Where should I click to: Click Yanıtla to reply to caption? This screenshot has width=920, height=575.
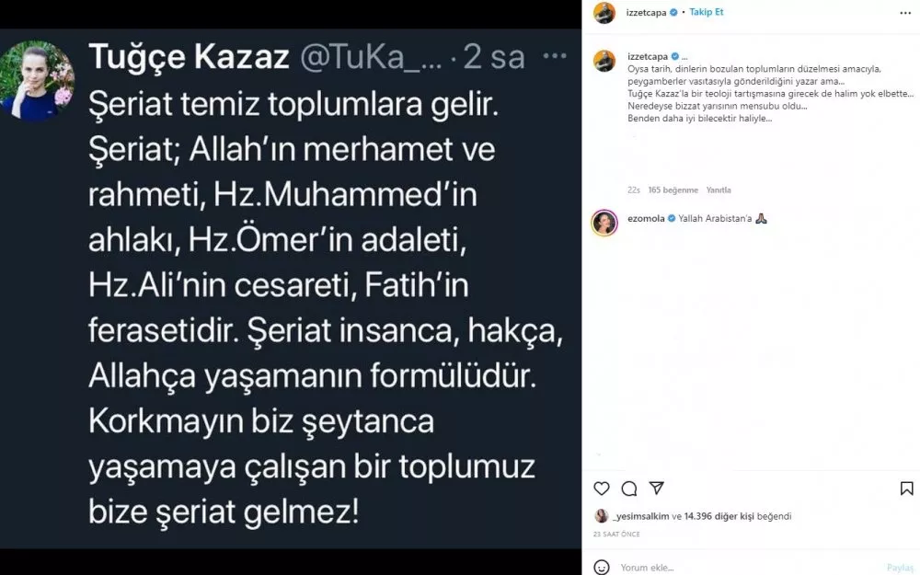719,190
